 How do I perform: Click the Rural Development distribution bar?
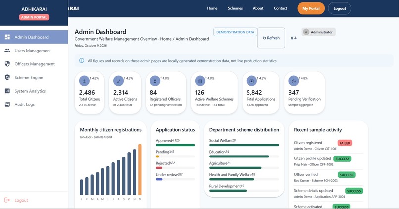tap(244, 191)
